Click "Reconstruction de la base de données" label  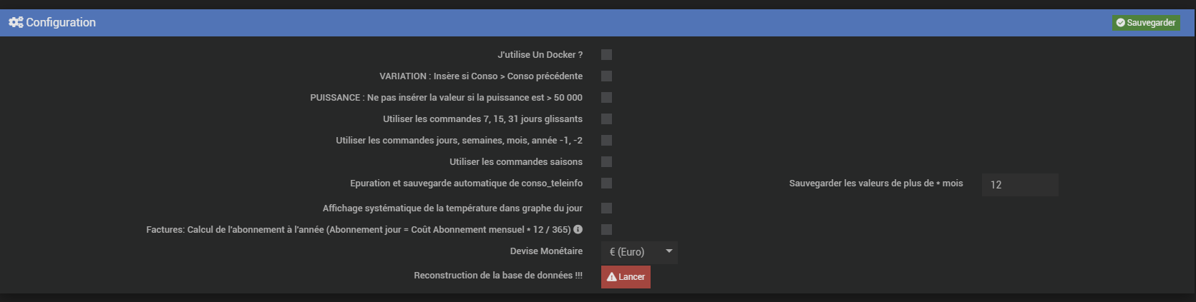[x=497, y=276]
